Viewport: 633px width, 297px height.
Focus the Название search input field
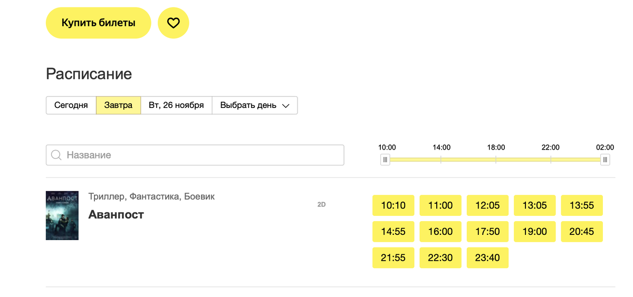(x=195, y=155)
